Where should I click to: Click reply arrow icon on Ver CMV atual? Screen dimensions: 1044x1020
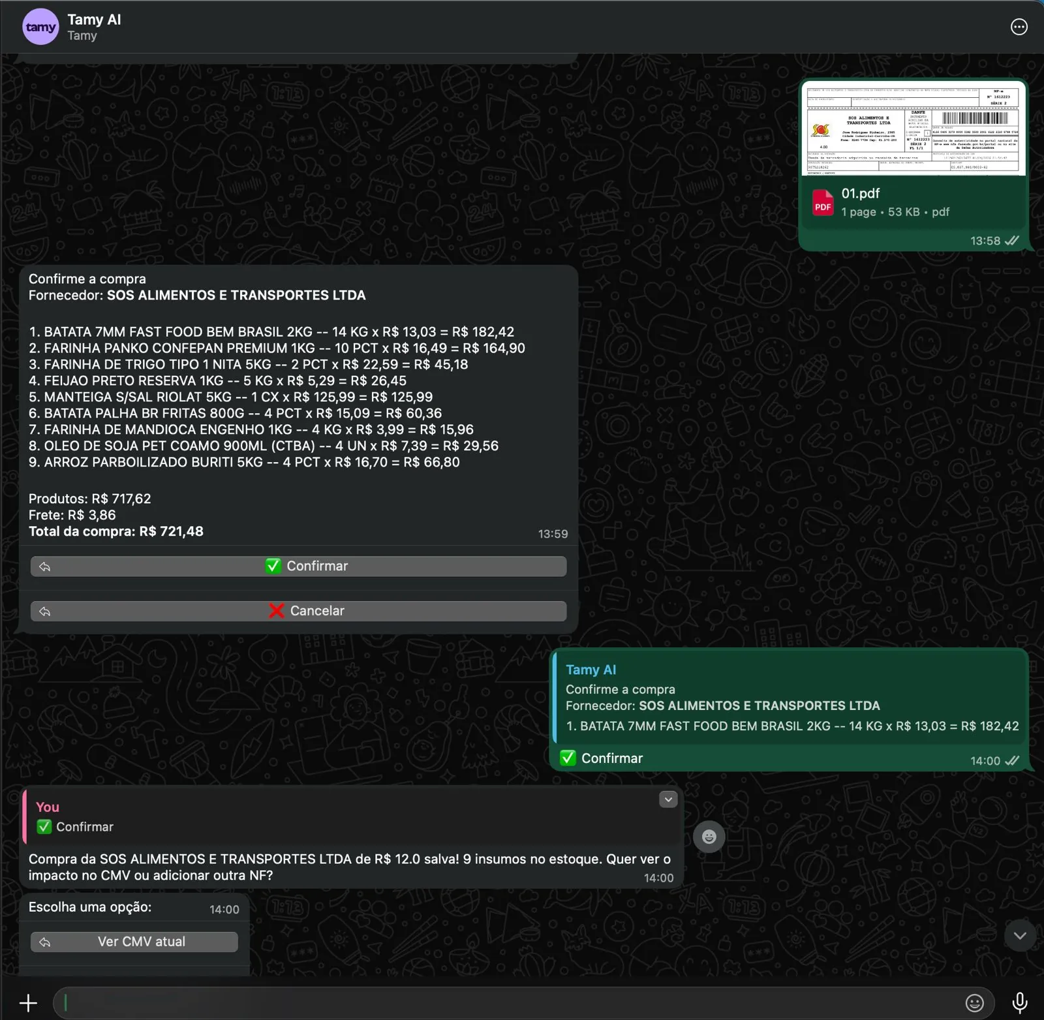[x=45, y=942]
